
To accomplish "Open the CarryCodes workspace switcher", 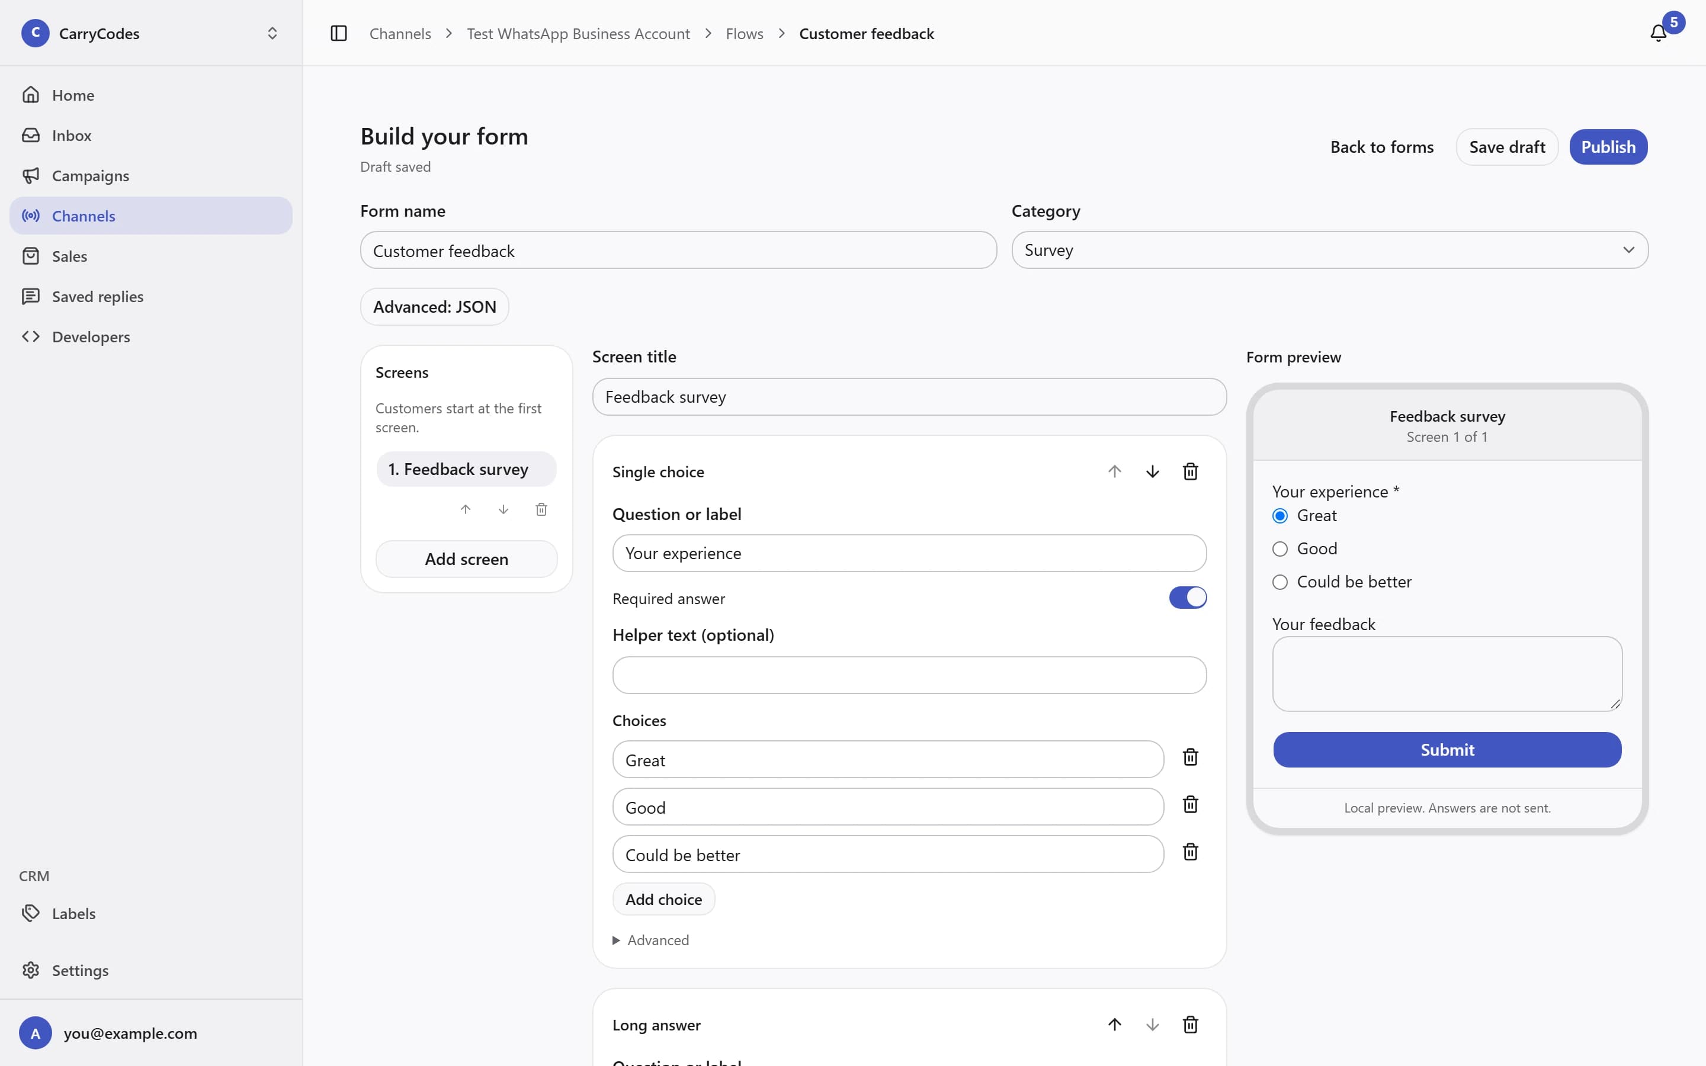I will click(x=151, y=33).
